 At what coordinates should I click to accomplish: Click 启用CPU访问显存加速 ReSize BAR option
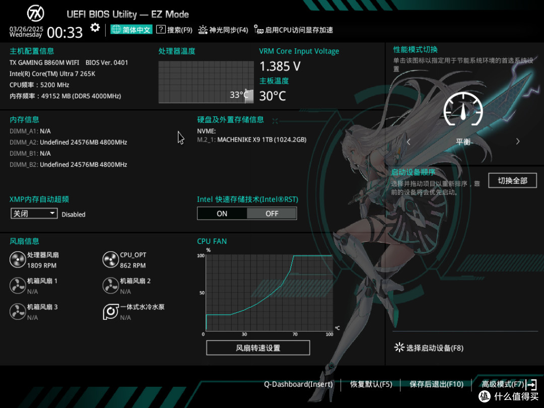coord(293,30)
